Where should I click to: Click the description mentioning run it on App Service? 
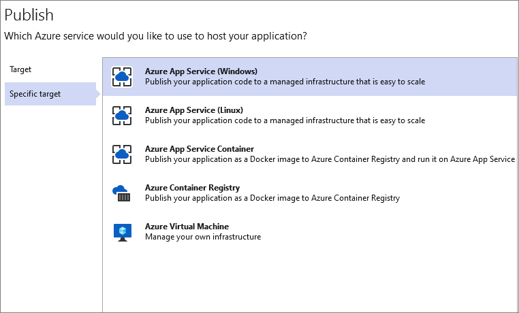(x=330, y=159)
